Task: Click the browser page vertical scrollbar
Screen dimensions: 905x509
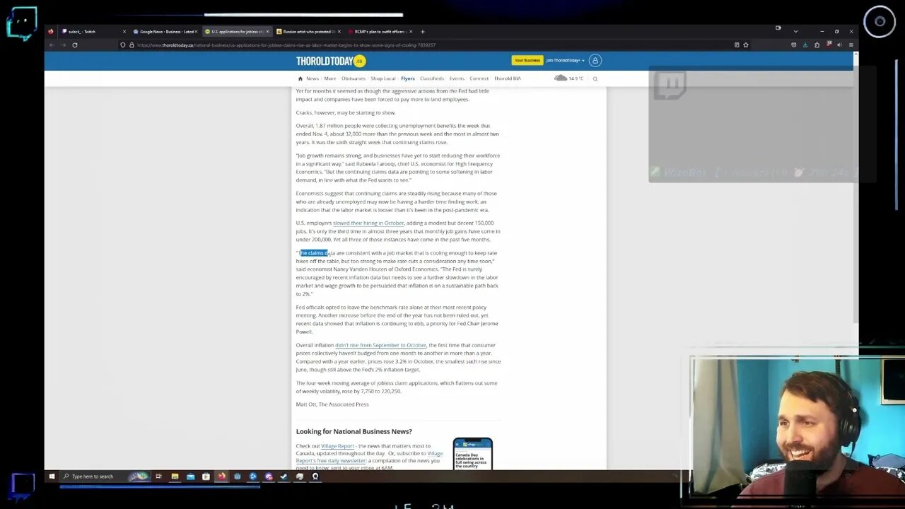Action: tap(856, 191)
